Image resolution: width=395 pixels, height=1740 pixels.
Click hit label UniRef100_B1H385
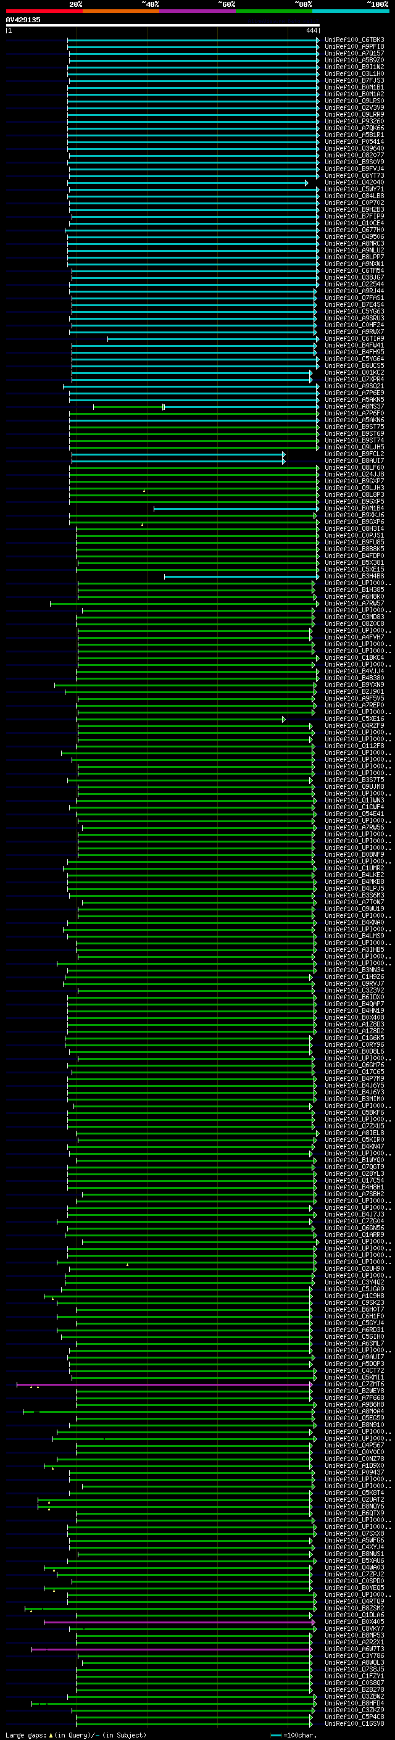pos(354,590)
